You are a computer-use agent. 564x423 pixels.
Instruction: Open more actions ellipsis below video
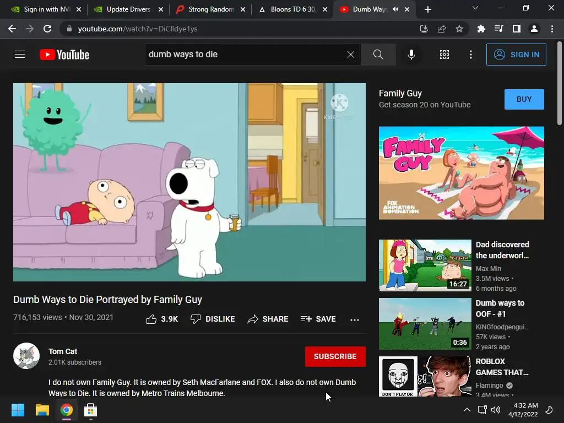tap(355, 319)
